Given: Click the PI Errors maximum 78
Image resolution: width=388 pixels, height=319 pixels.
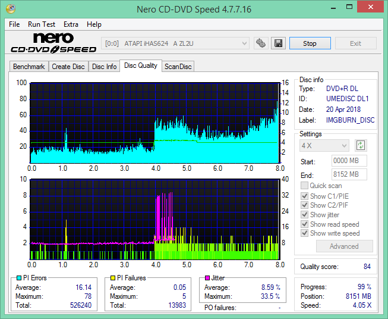Looking at the screenshot, I should pyautogui.click(x=88, y=296).
